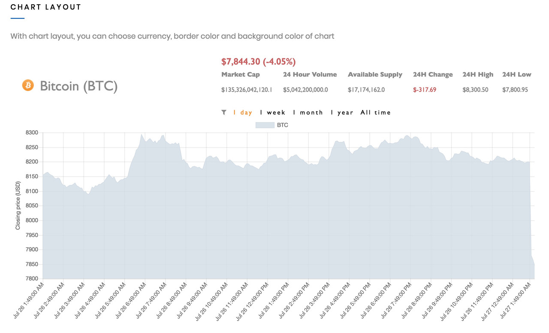This screenshot has height=333, width=549.
Task: Click the 24 Hour Volume heading
Action: (x=310, y=75)
